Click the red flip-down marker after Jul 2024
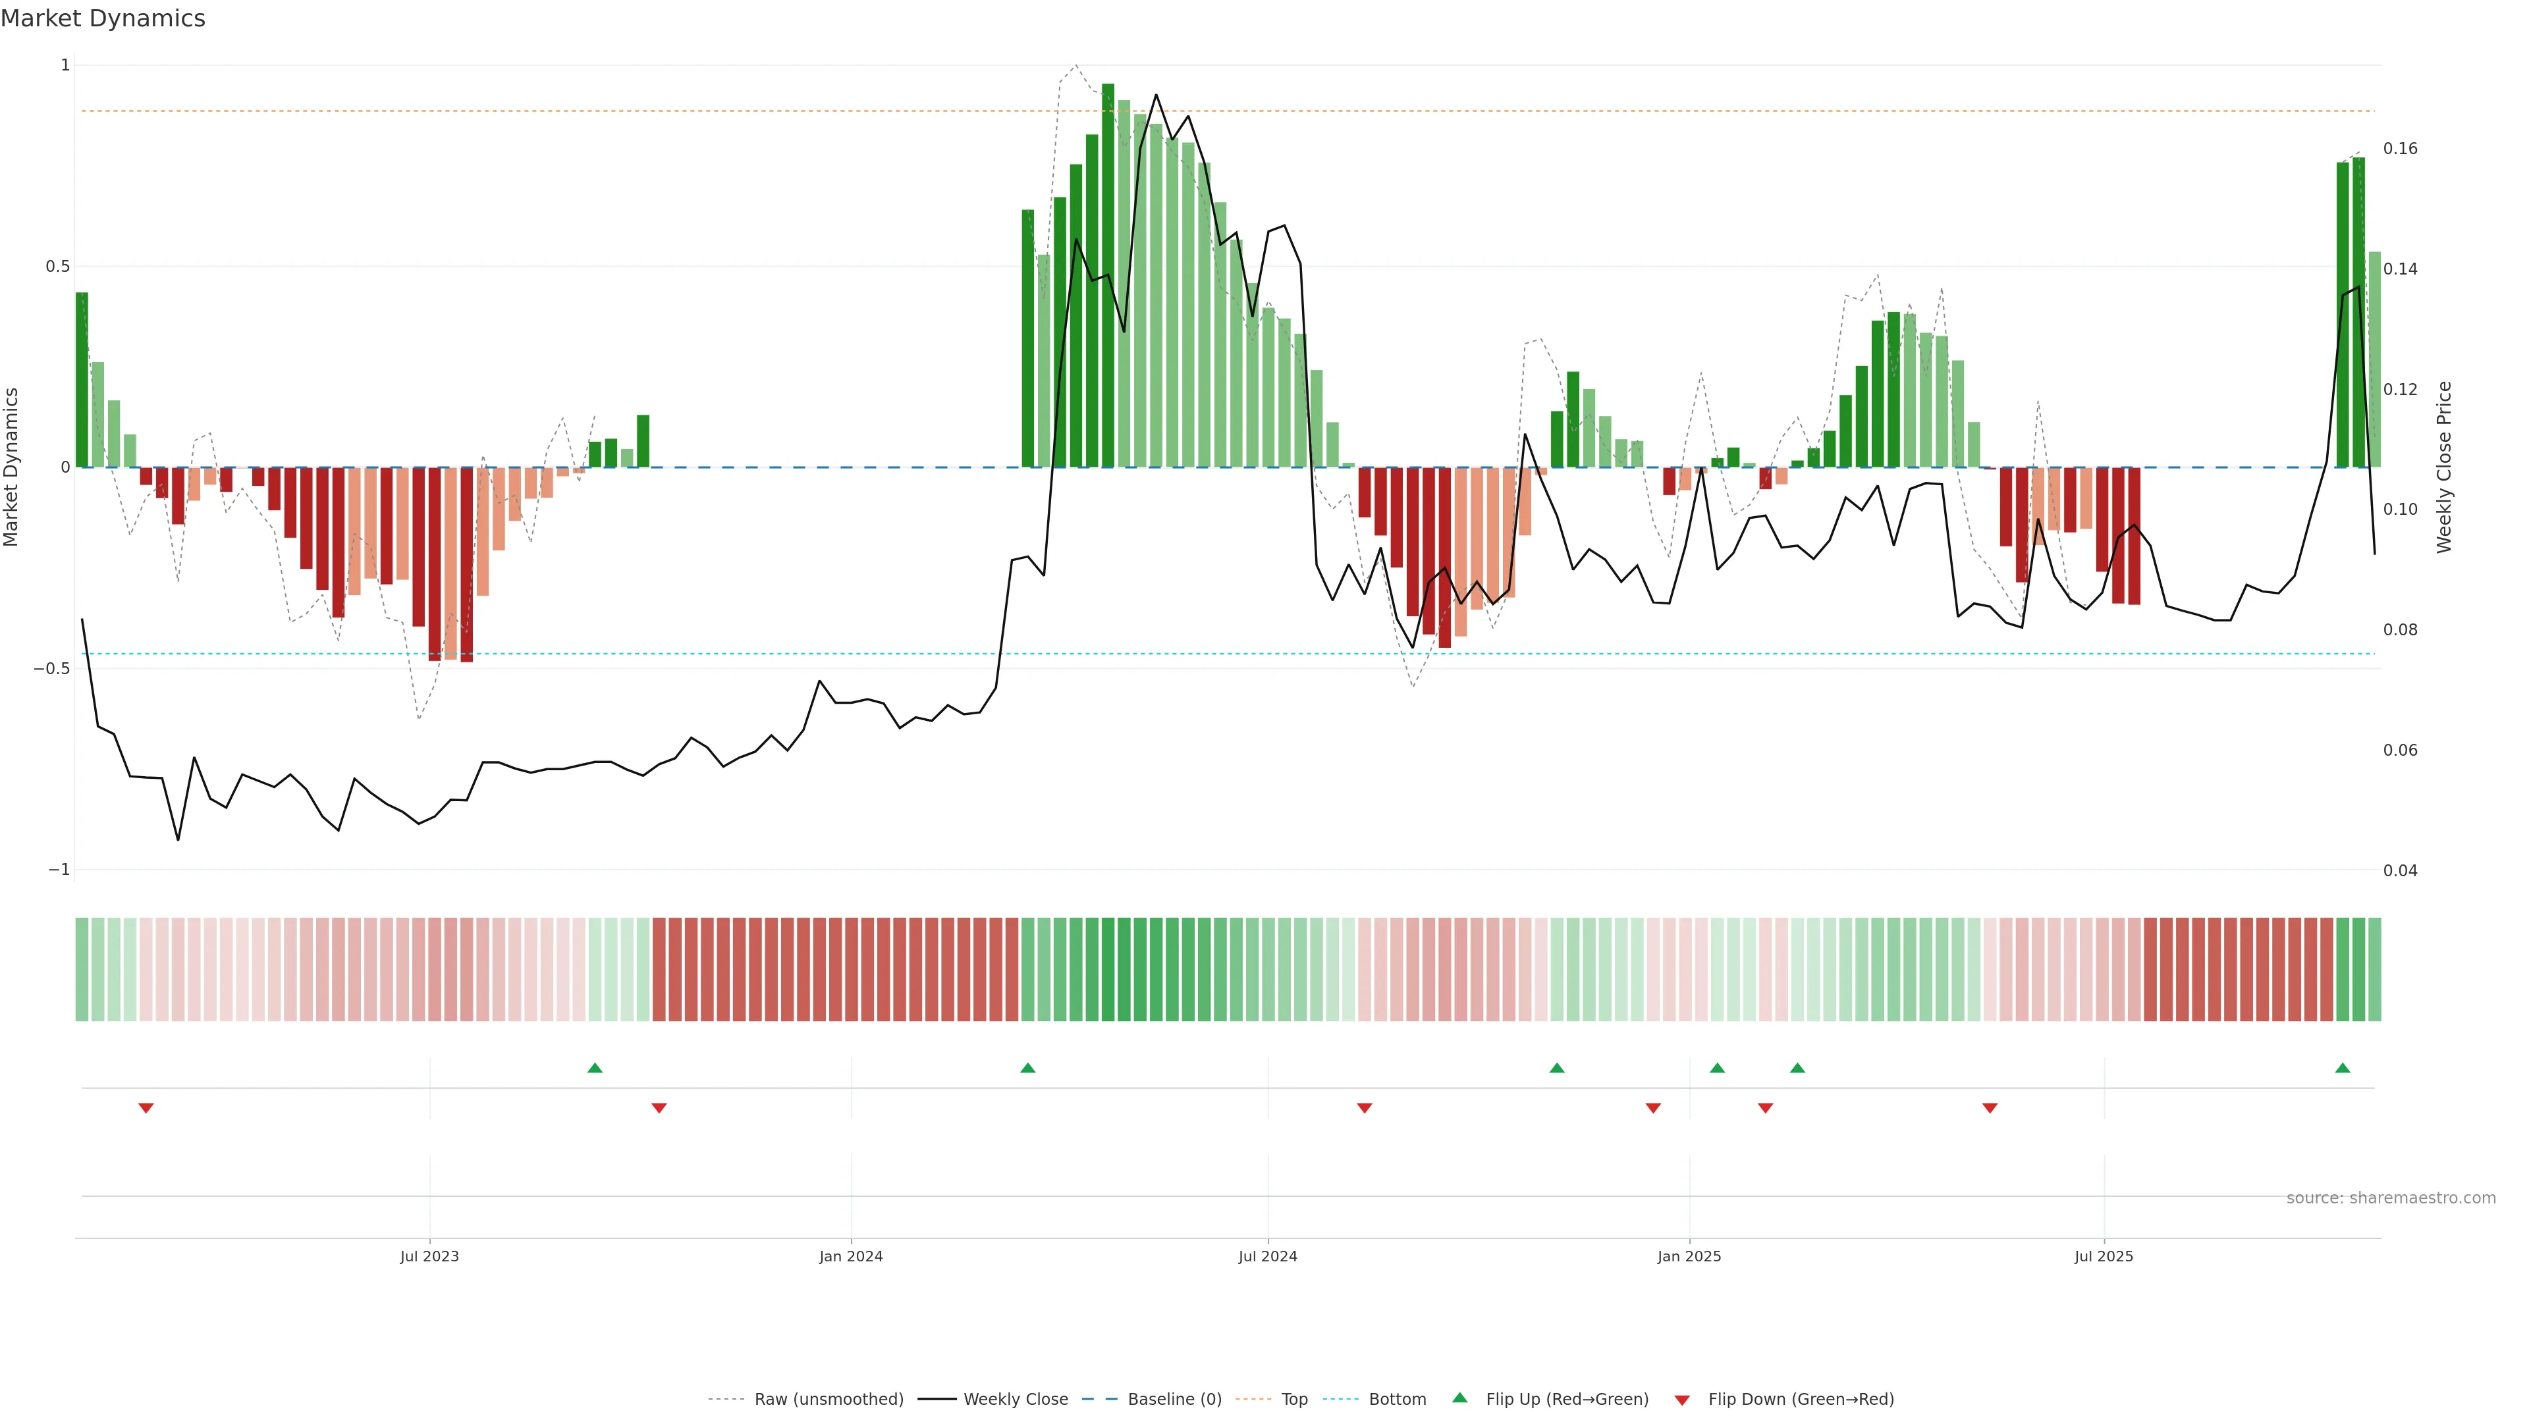The image size is (2529, 1422). point(1365,1108)
